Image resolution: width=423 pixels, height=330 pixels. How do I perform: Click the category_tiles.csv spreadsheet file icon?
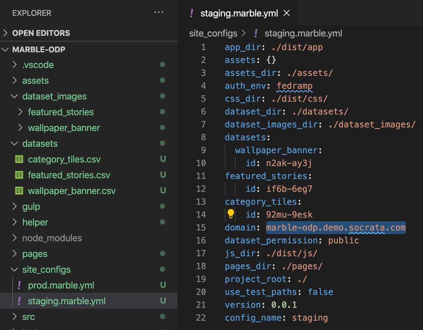point(19,159)
